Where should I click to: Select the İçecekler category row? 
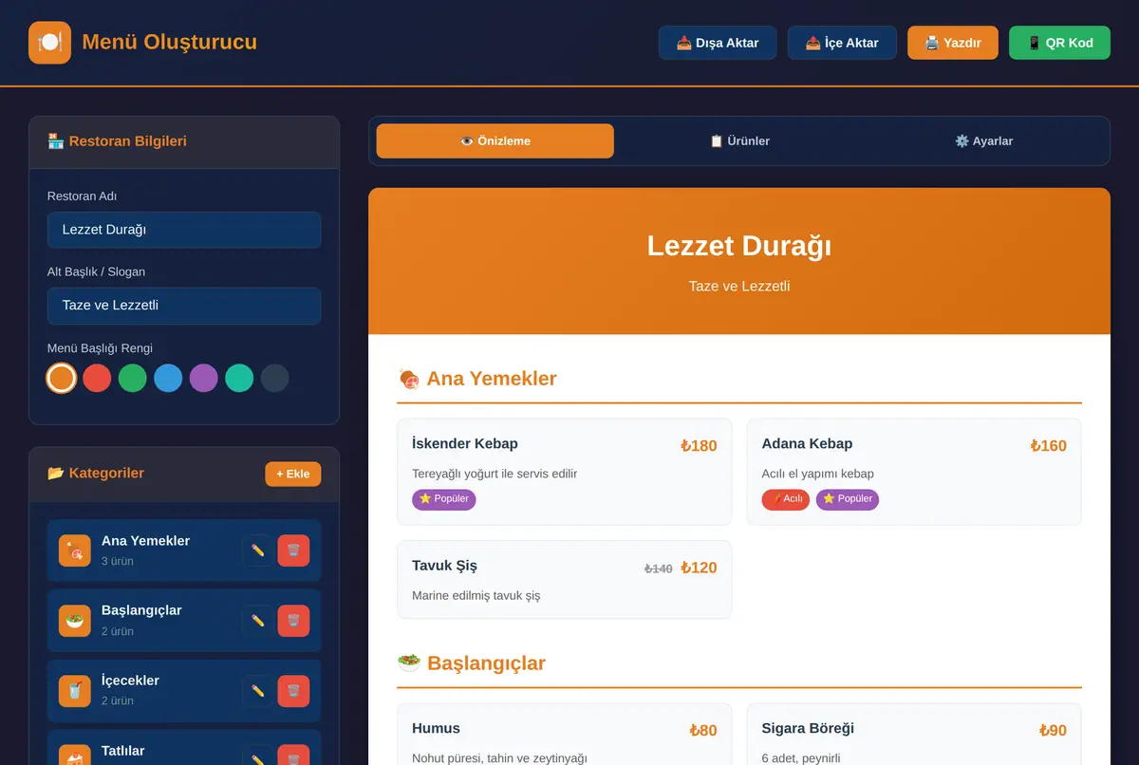[184, 691]
